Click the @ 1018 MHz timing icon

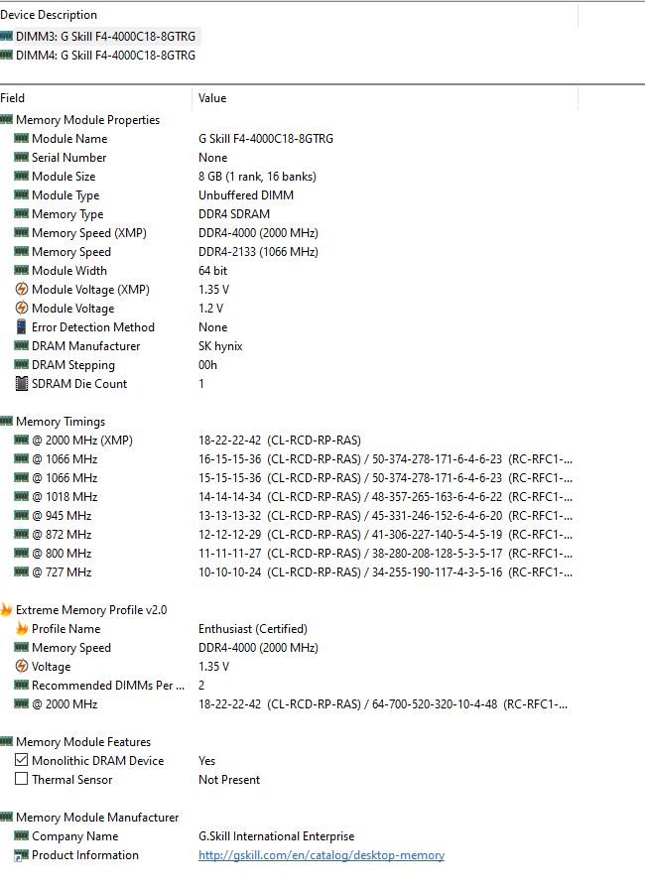coord(22,497)
